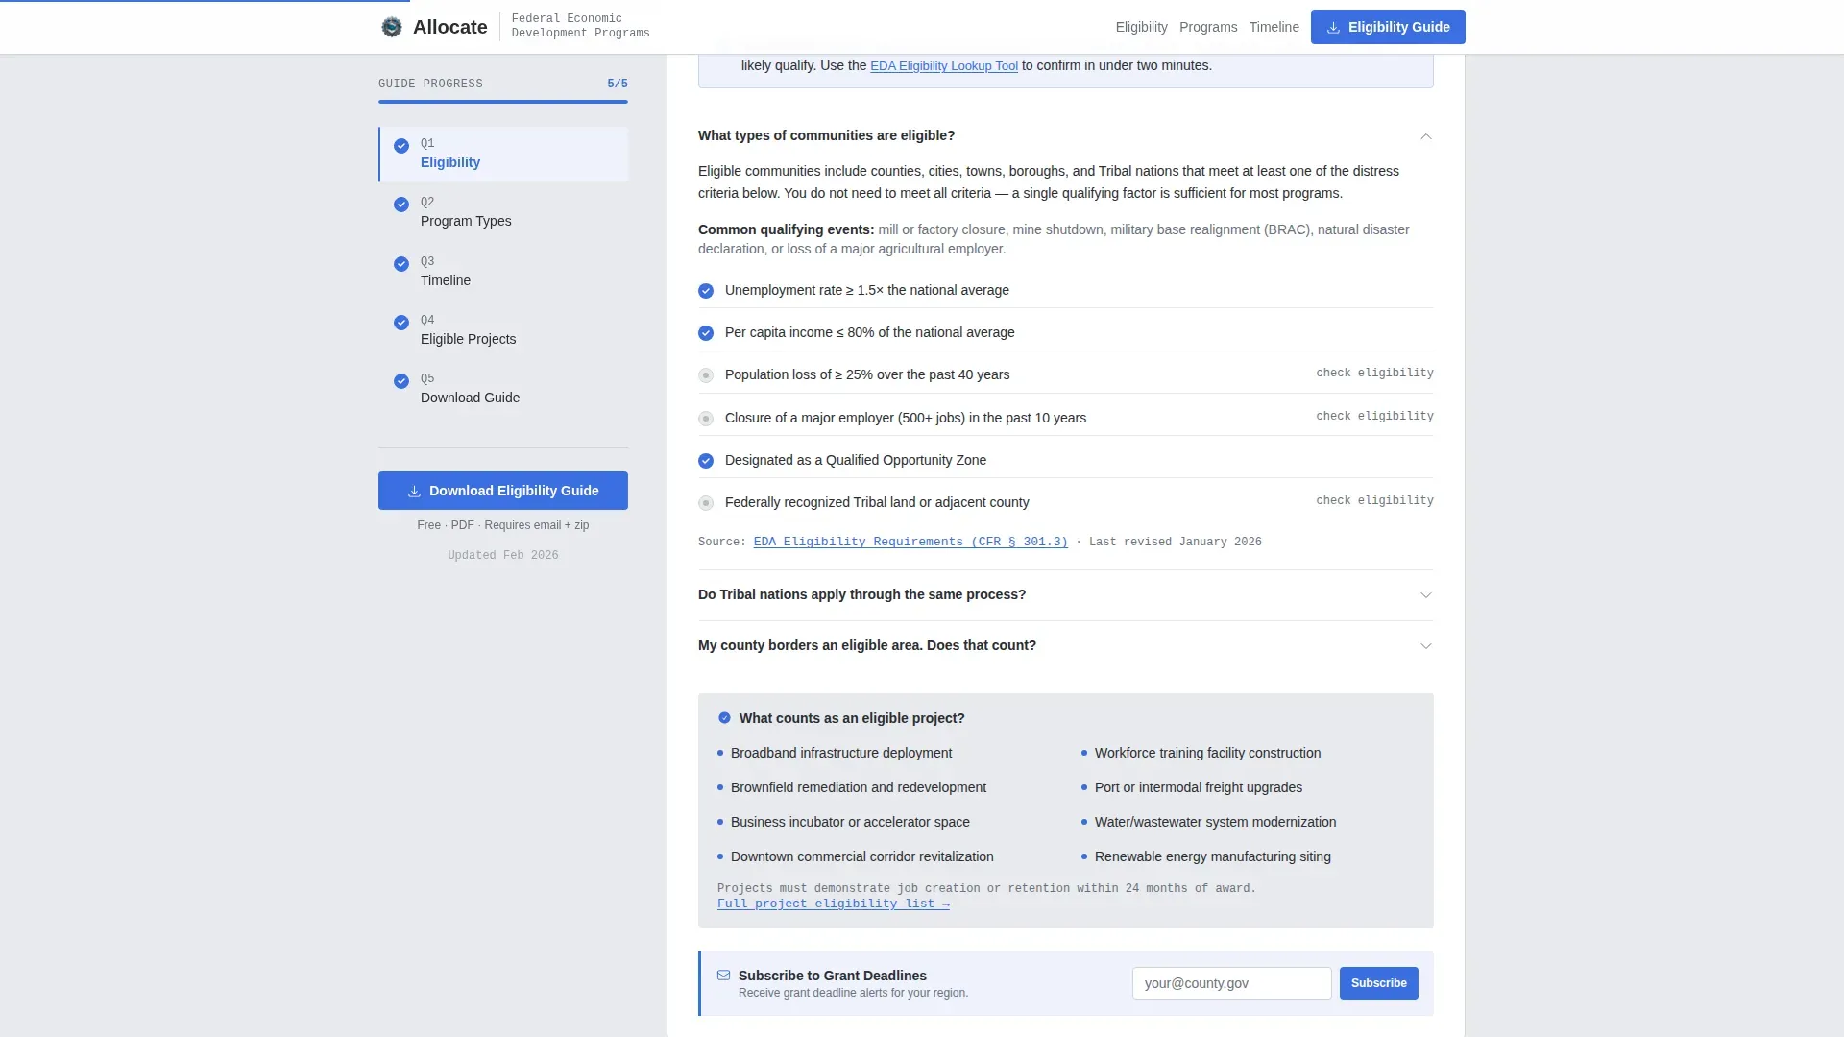The height and width of the screenshot is (1037, 1844).
Task: Click the Download Eligibility Guide sidebar button
Action: tap(503, 491)
